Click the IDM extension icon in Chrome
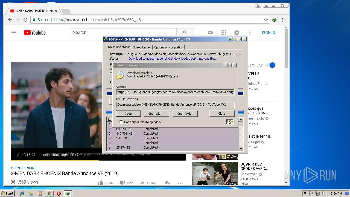The height and width of the screenshot is (197, 350). click(x=274, y=20)
